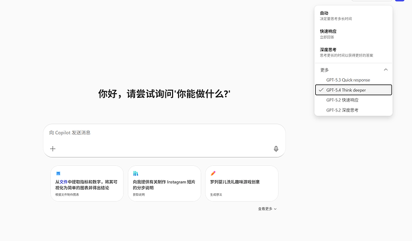Click the pencil icon on baby shower card
Screen dimensions: 412x241
[x=213, y=173]
